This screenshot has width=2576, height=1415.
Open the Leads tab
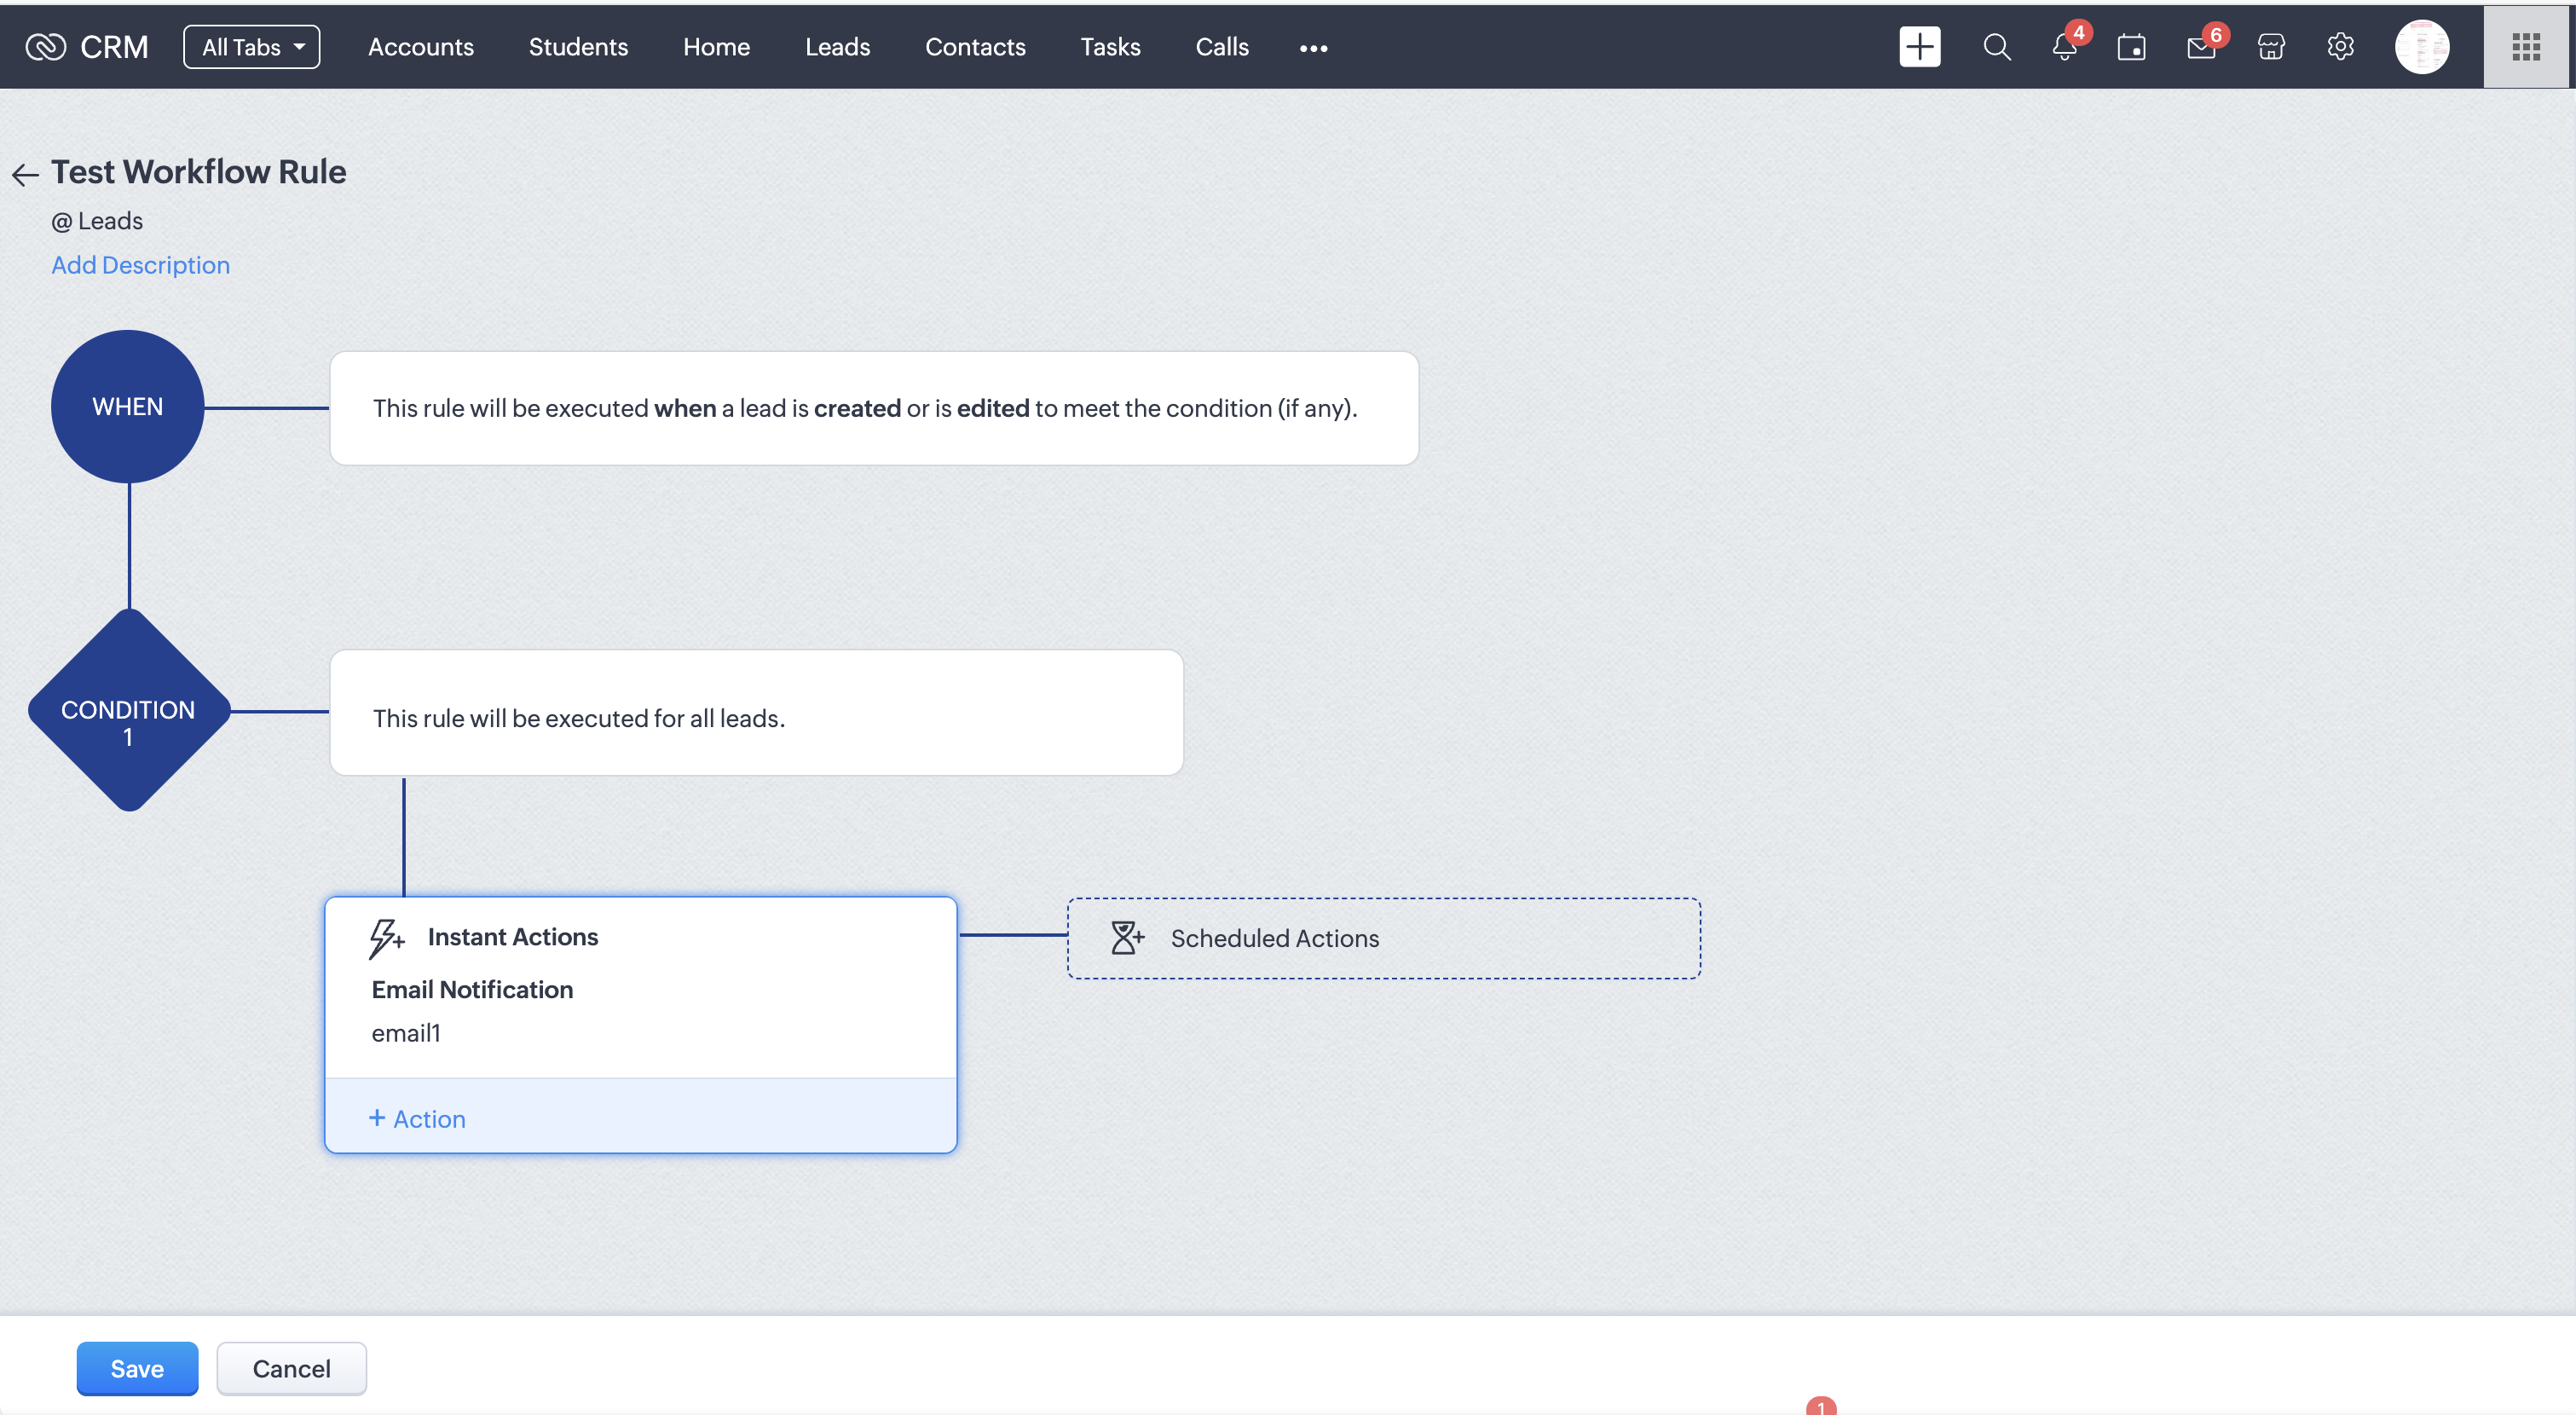[x=837, y=47]
